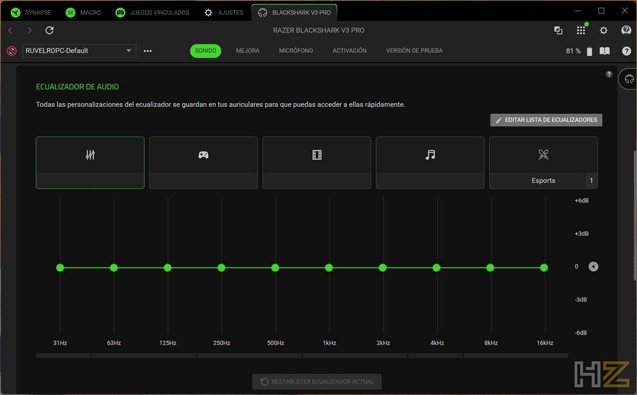Click the -6dB scale label
Screen dimensions: 637x395
click(x=581, y=333)
